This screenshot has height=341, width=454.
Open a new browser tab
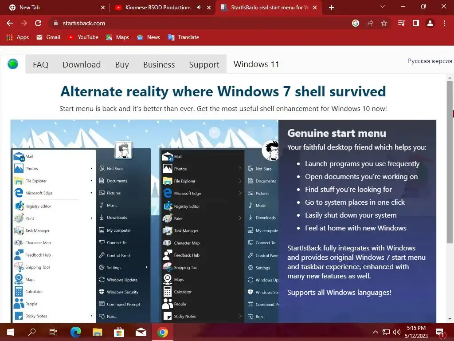[332, 8]
